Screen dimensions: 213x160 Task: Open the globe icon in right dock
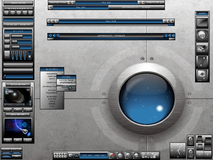(x=202, y=35)
